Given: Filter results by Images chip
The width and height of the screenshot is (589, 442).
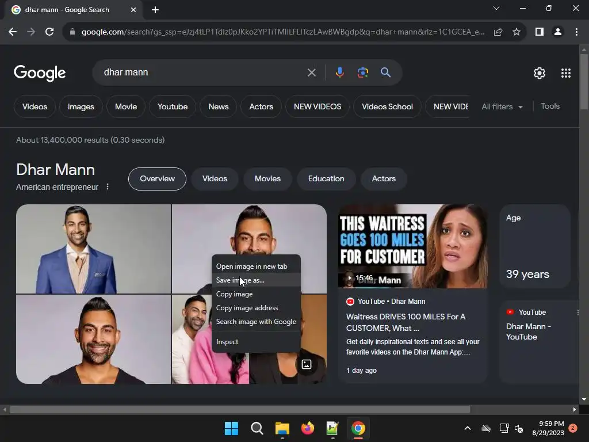Looking at the screenshot, I should point(81,106).
